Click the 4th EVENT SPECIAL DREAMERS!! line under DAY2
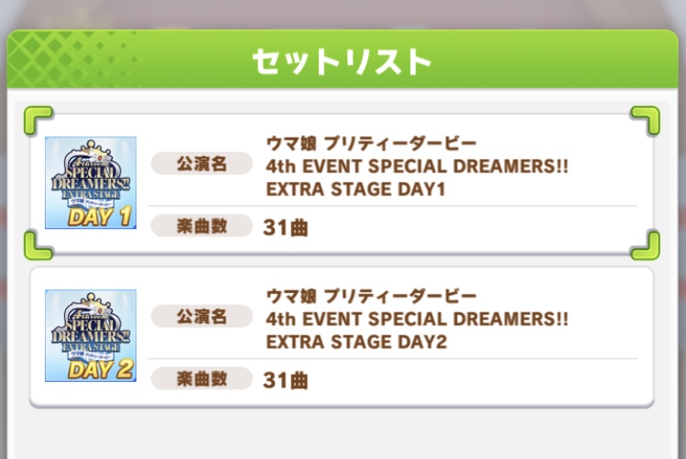The height and width of the screenshot is (459, 686). point(417,320)
